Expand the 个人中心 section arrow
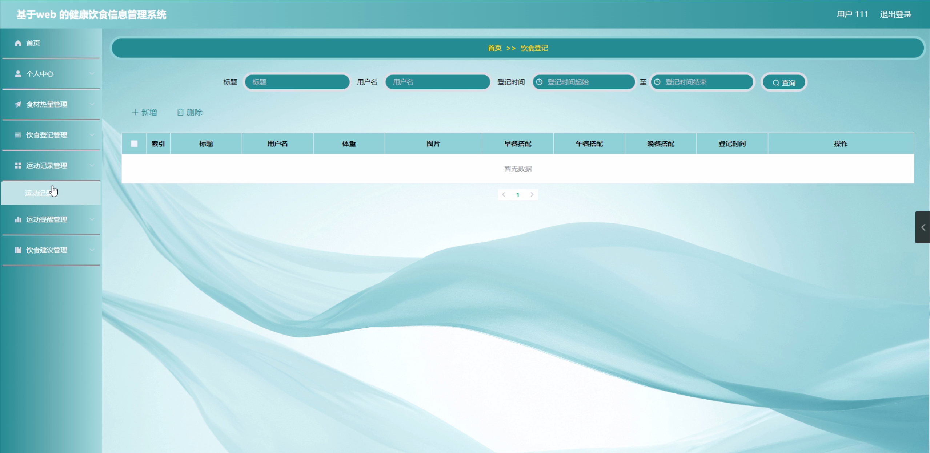Image resolution: width=930 pixels, height=453 pixels. pyautogui.click(x=92, y=73)
